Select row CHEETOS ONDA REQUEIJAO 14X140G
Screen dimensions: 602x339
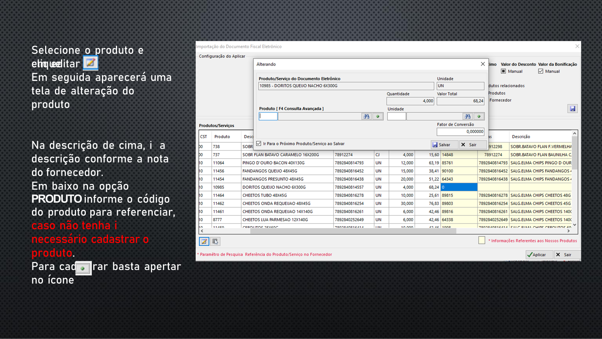click(x=385, y=211)
